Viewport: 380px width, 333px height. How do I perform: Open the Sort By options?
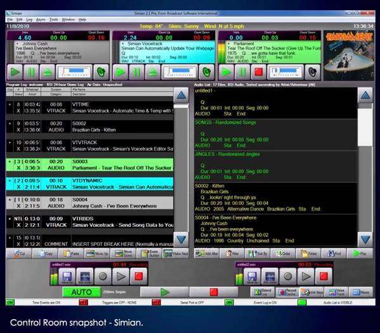point(258,253)
